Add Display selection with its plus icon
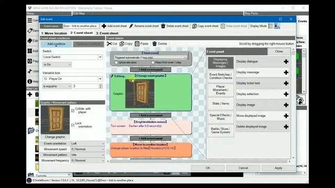The height and width of the screenshot is (188, 335). [286, 94]
